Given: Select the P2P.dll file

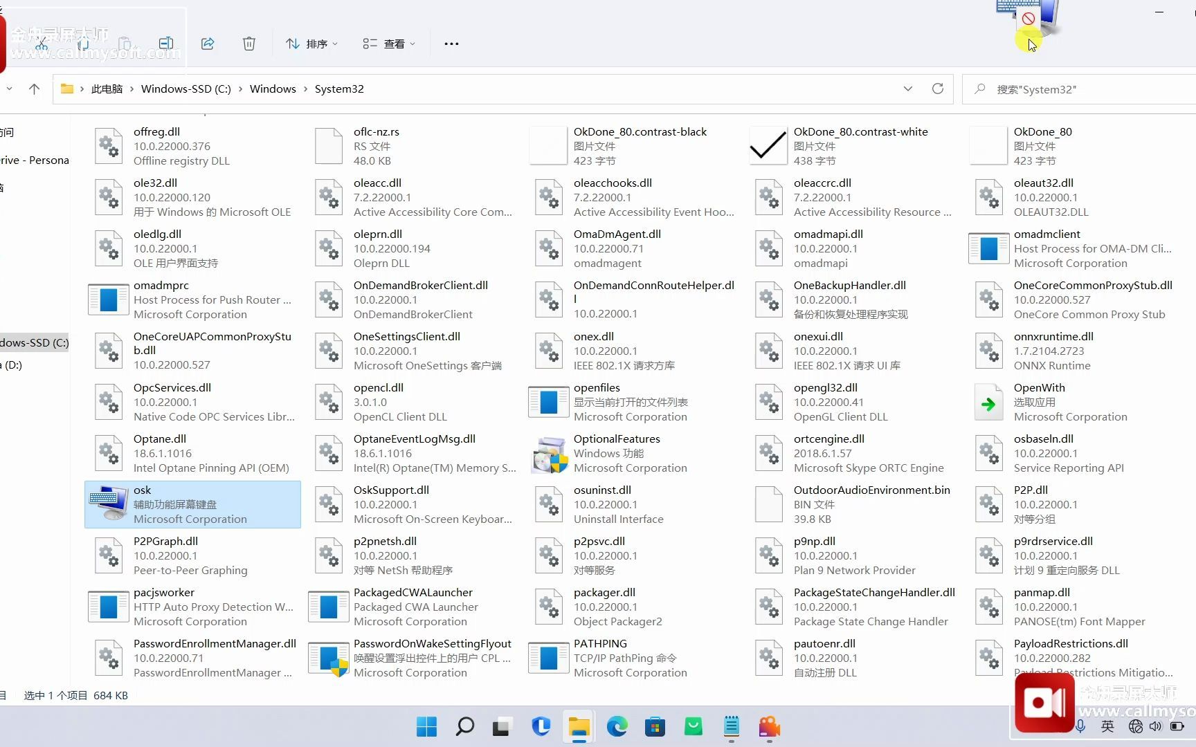Looking at the screenshot, I should 1073,504.
